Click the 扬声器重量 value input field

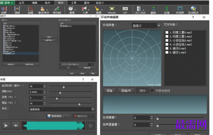click(142, 125)
